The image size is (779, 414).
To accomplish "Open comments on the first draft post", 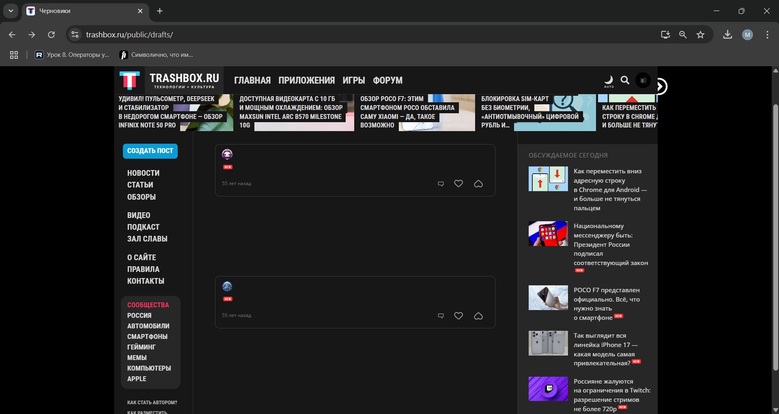I will [x=441, y=184].
